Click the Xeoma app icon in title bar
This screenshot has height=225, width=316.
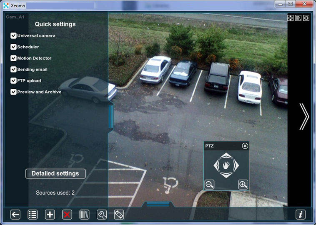click(x=6, y=5)
